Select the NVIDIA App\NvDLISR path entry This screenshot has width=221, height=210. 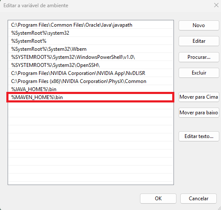tap(90, 73)
